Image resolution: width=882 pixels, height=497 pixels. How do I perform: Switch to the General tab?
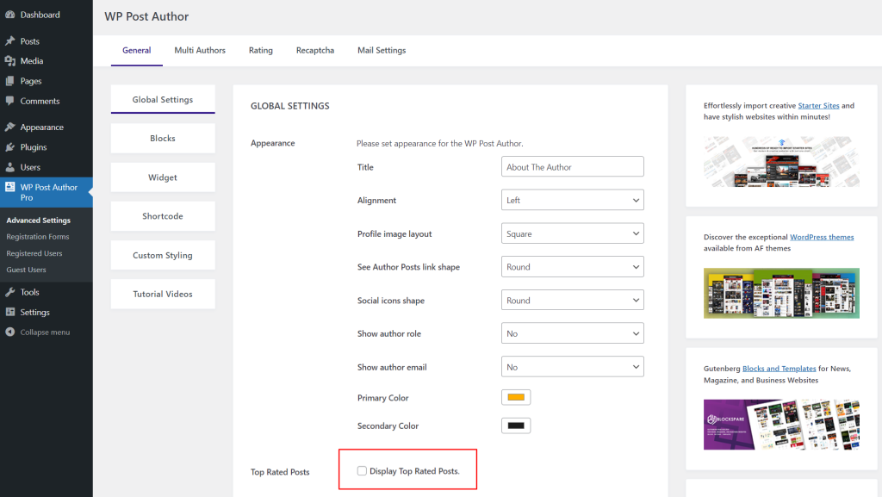point(137,51)
